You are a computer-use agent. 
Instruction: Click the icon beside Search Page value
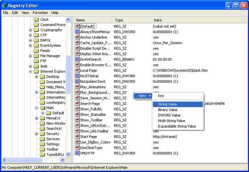(77, 103)
